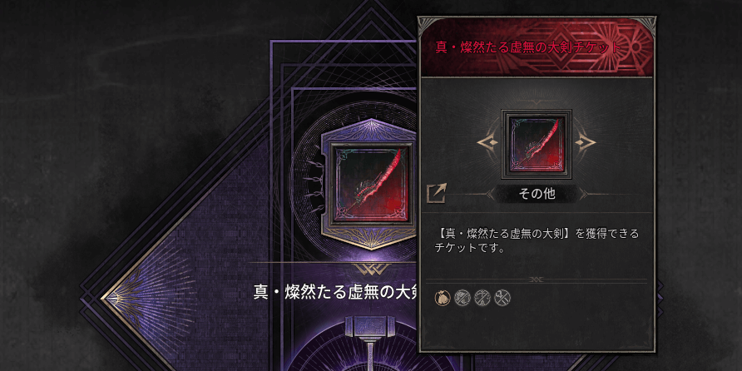
Task: Click the golden left tip of purple diamond
Action: point(109,299)
